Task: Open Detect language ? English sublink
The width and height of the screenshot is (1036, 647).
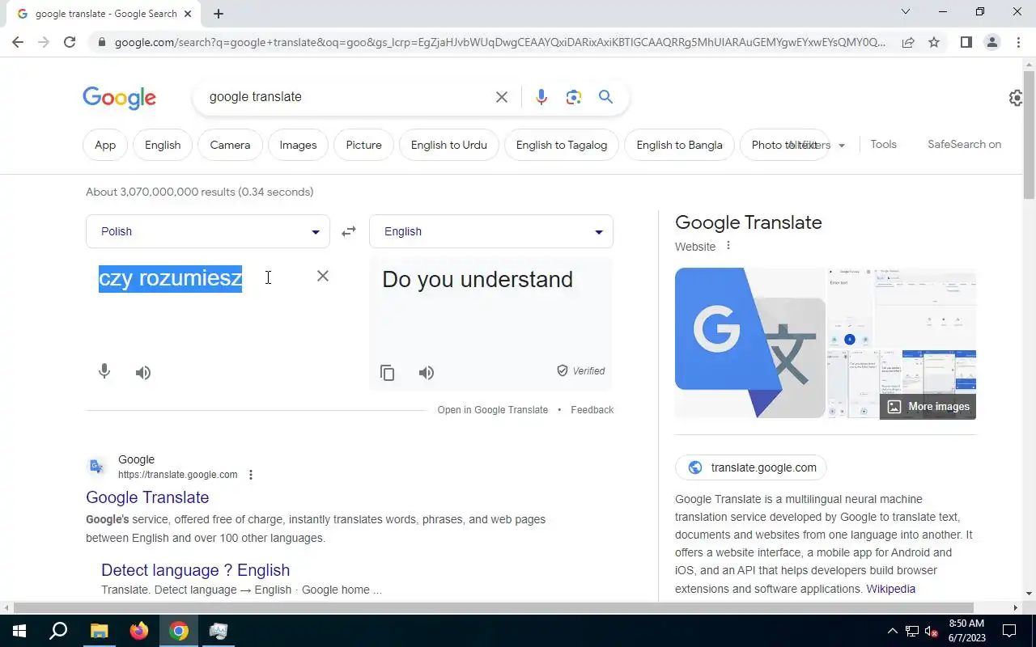Action: coord(195,570)
